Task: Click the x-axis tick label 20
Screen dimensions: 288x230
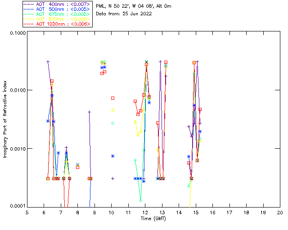Action: coord(280,212)
